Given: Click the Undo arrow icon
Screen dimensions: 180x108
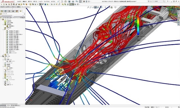Looking at the screenshot, I should [x=76, y=1].
